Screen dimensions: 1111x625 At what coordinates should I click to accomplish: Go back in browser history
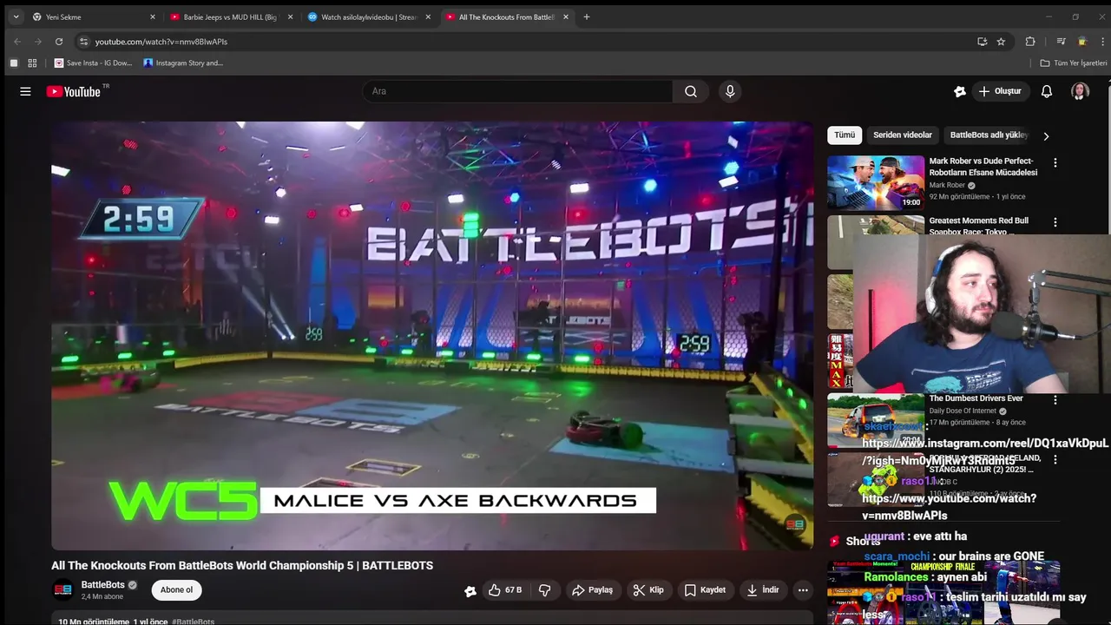(17, 41)
